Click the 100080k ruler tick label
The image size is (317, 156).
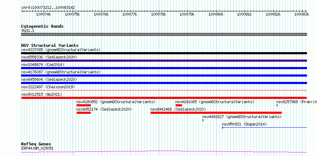coord(216,14)
